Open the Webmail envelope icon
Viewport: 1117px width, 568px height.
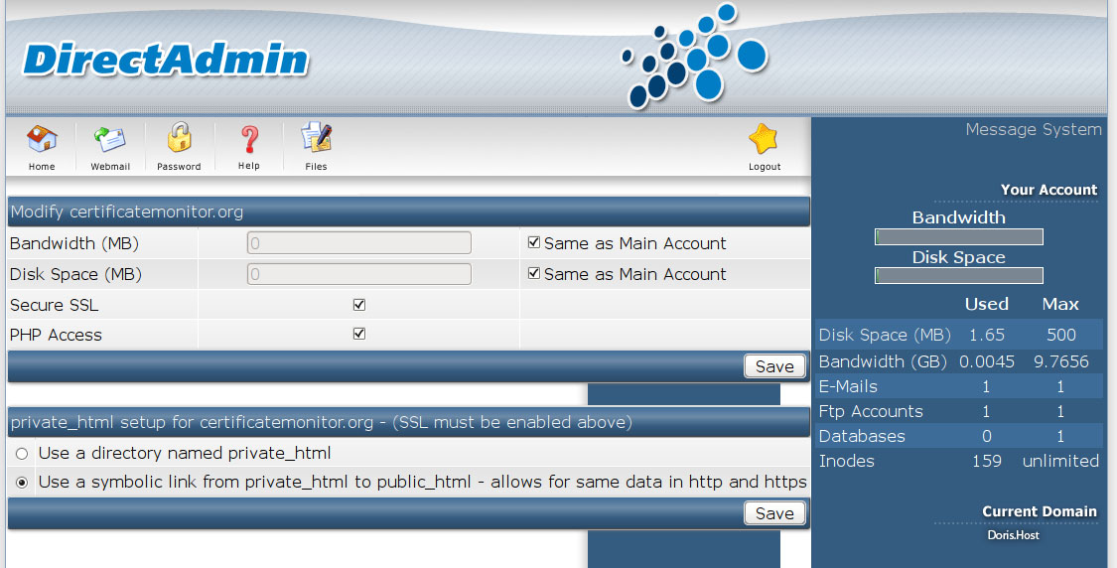(109, 140)
